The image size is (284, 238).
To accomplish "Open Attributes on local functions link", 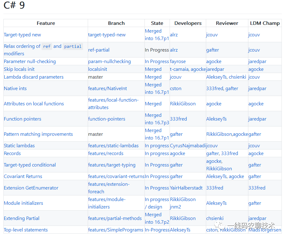I will click(x=34, y=104).
